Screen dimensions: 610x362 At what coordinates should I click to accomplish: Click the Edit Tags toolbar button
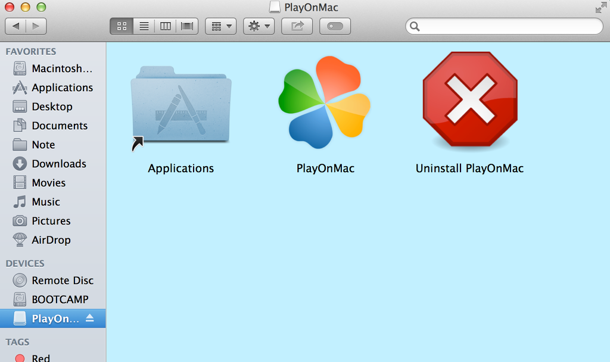point(335,26)
